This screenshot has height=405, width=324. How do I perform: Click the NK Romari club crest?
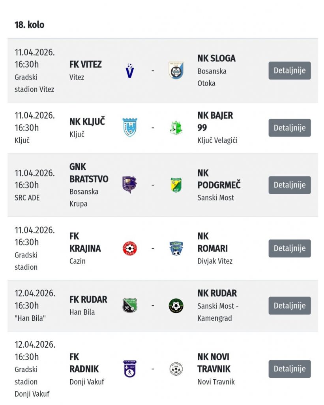click(x=176, y=248)
